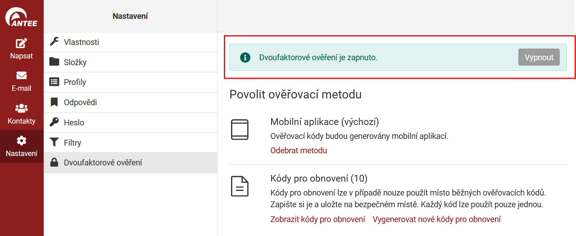Screen dimensions: 576x236
Task: Click the funnel icon next to Filtry
Action: click(x=54, y=142)
